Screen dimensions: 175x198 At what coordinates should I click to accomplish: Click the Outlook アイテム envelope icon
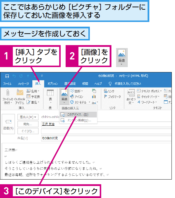coord(20,92)
